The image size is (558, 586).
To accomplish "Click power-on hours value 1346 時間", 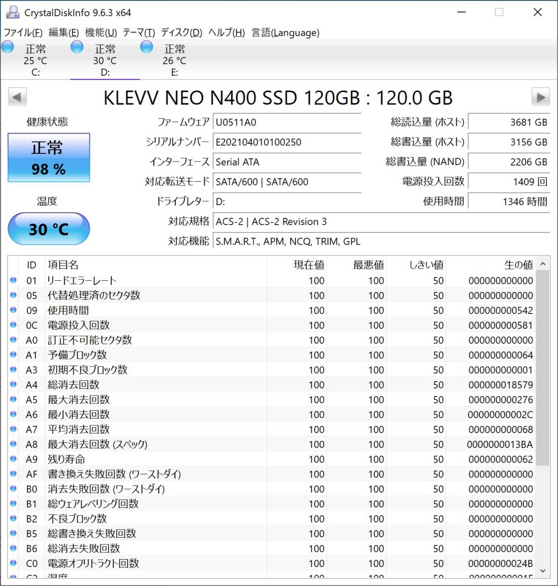I will point(509,202).
